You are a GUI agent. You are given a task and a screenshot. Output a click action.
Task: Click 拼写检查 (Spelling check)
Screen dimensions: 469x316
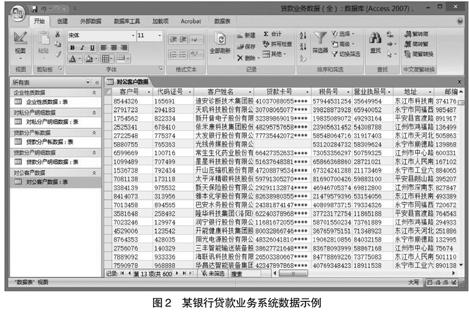pyautogui.click(x=277, y=44)
